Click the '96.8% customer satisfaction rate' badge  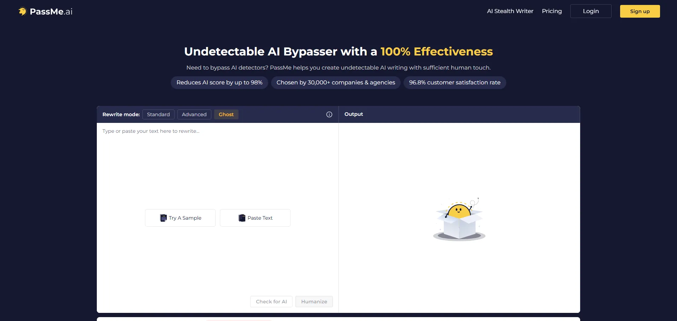point(454,83)
